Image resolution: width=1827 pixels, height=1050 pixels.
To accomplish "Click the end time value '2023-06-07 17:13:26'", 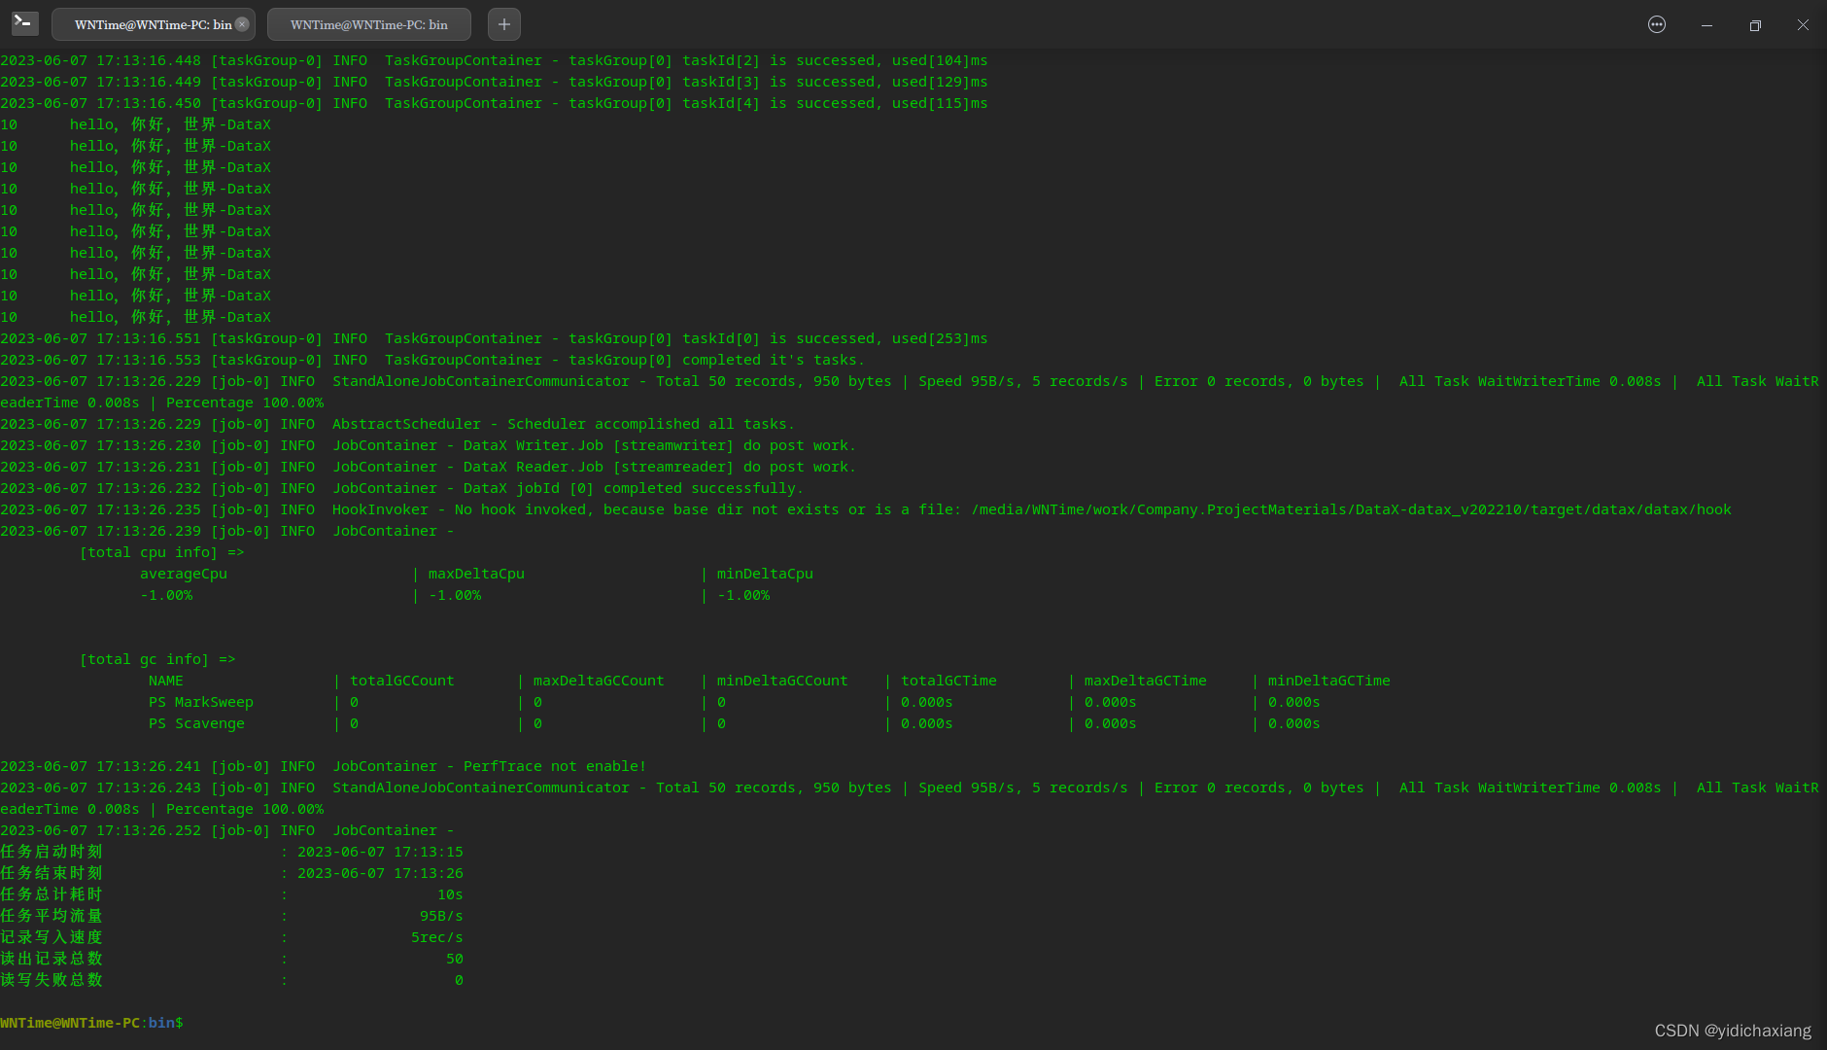I will 380,873.
